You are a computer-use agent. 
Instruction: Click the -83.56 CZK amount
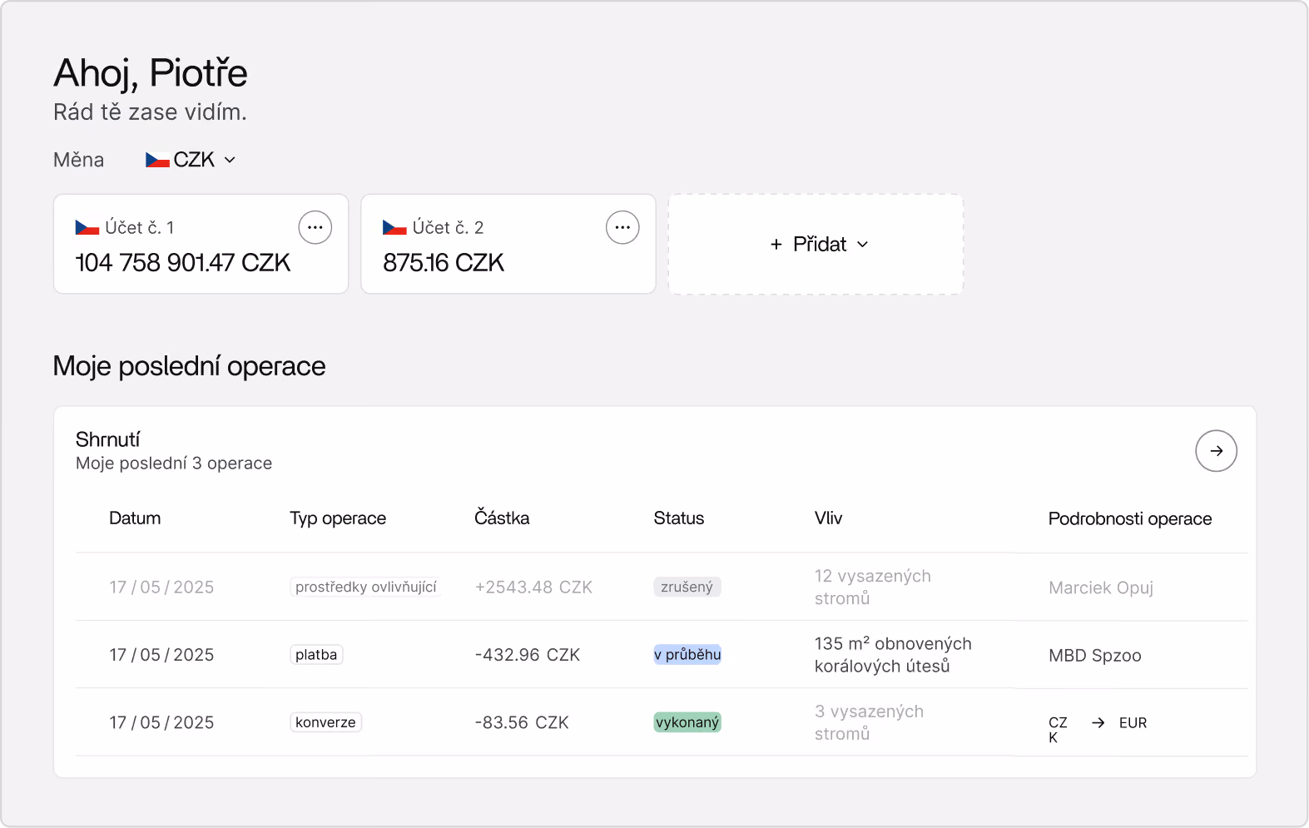(522, 722)
